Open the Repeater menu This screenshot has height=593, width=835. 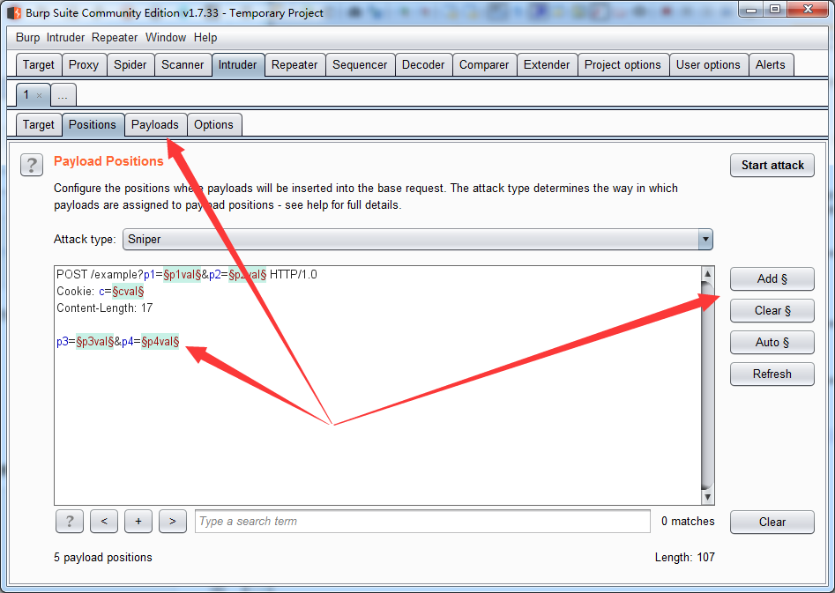[115, 37]
